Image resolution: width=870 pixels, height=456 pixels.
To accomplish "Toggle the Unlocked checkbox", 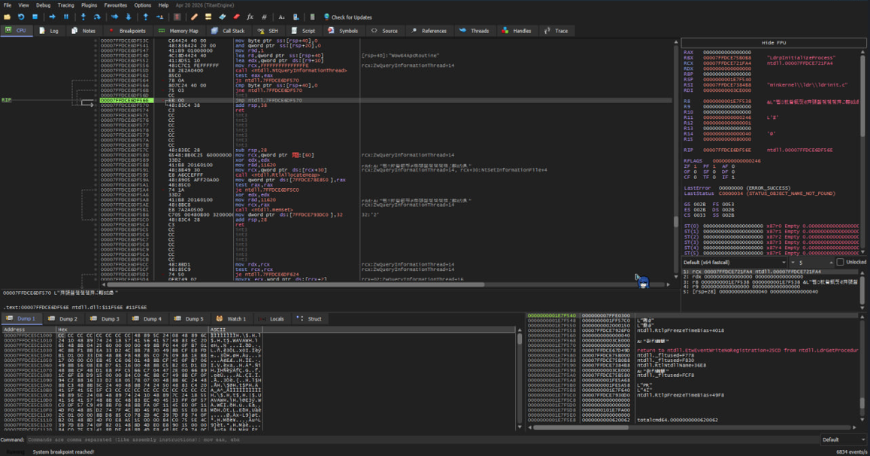I will coord(840,262).
